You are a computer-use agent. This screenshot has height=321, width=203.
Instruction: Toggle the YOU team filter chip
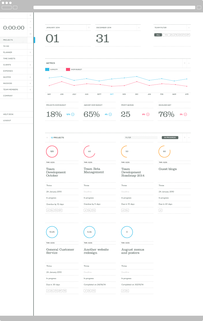click(166, 35)
